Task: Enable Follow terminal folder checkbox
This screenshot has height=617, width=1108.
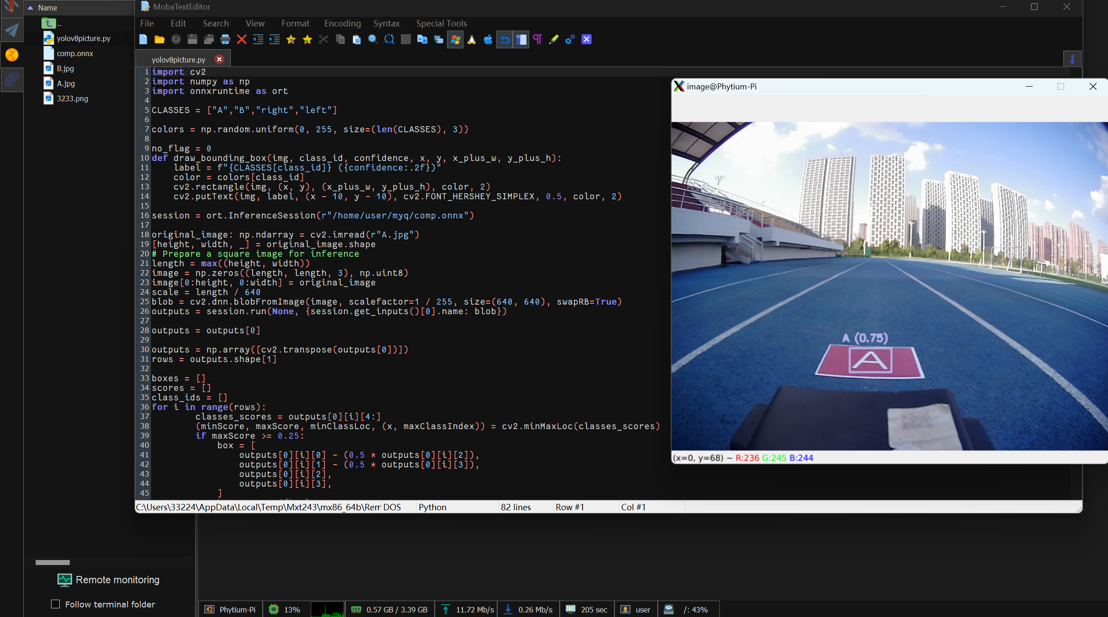Action: [x=56, y=604]
